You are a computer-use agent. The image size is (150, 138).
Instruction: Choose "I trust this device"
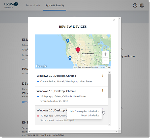[x=90, y=115]
